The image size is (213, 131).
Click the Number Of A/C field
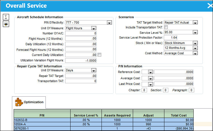click(x=81, y=33)
